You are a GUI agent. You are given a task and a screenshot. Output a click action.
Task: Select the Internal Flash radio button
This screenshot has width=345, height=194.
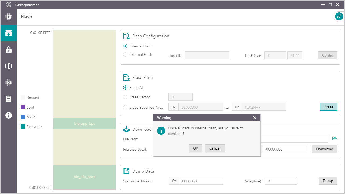coord(125,46)
